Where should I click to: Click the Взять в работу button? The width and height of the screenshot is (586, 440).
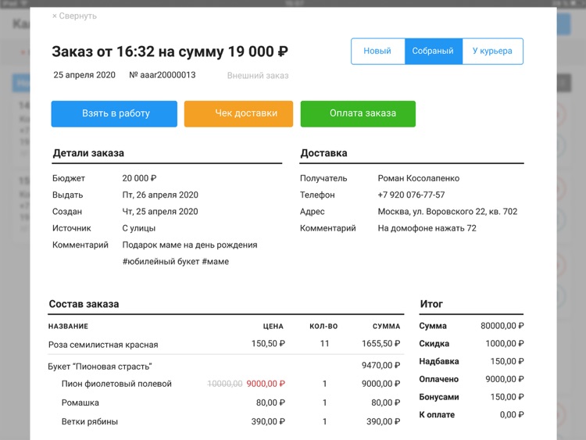click(x=114, y=113)
